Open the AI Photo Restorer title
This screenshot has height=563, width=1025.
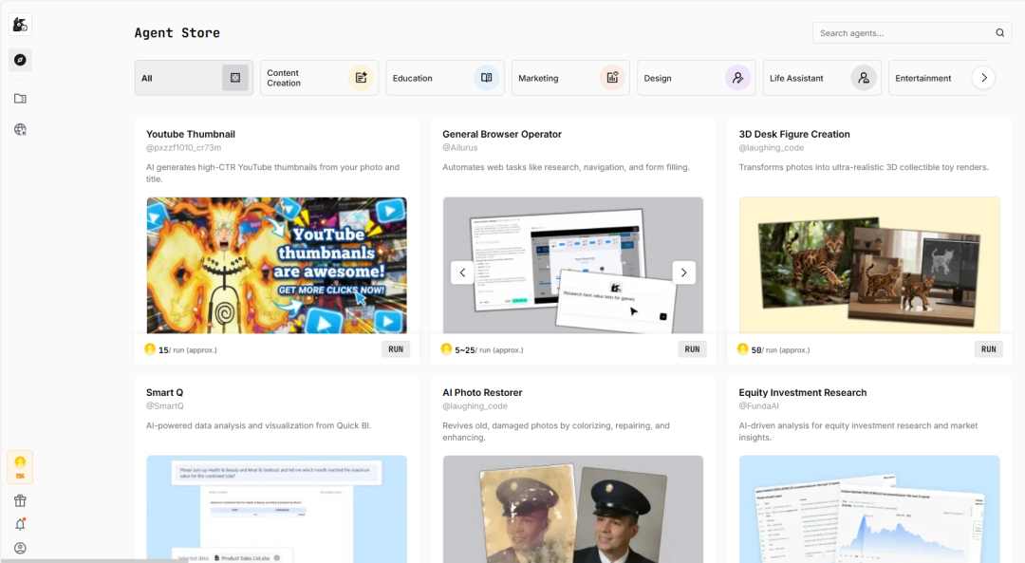pyautogui.click(x=482, y=392)
